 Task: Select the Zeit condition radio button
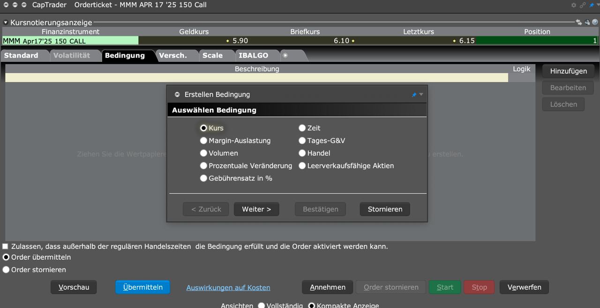[x=302, y=128]
